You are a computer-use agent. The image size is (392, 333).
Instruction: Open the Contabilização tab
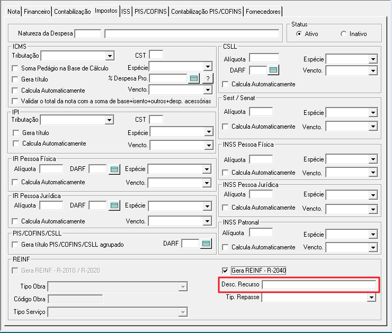tap(72, 12)
